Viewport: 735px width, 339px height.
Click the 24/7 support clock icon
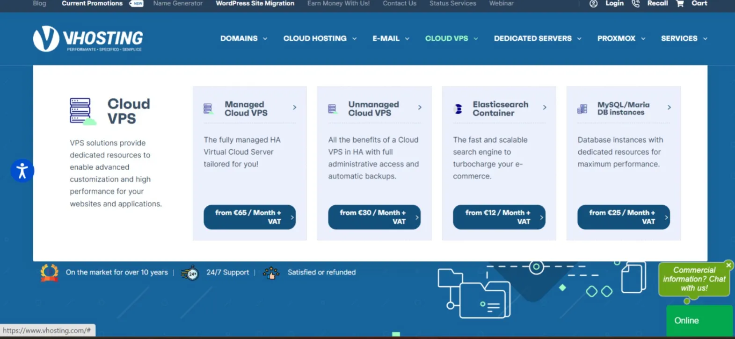click(x=190, y=273)
